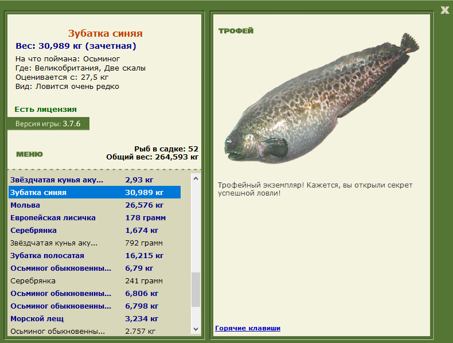Image resolution: width=453 pixels, height=343 pixels.
Task: Click the fish list scroll down arrow
Action: pos(196,329)
